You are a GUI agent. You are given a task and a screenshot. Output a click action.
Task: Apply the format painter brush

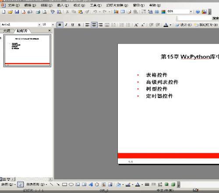tap(87, 12)
